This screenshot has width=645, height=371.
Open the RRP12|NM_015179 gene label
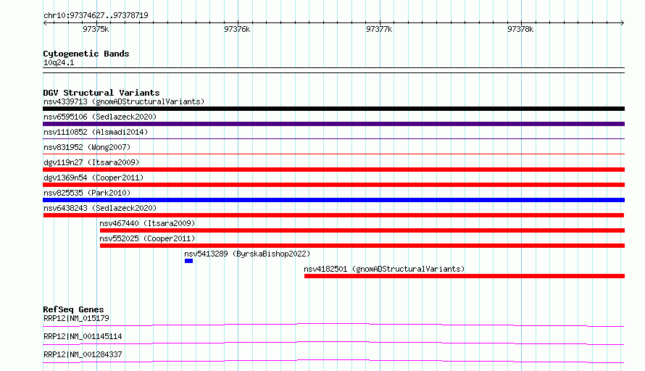[76, 318]
